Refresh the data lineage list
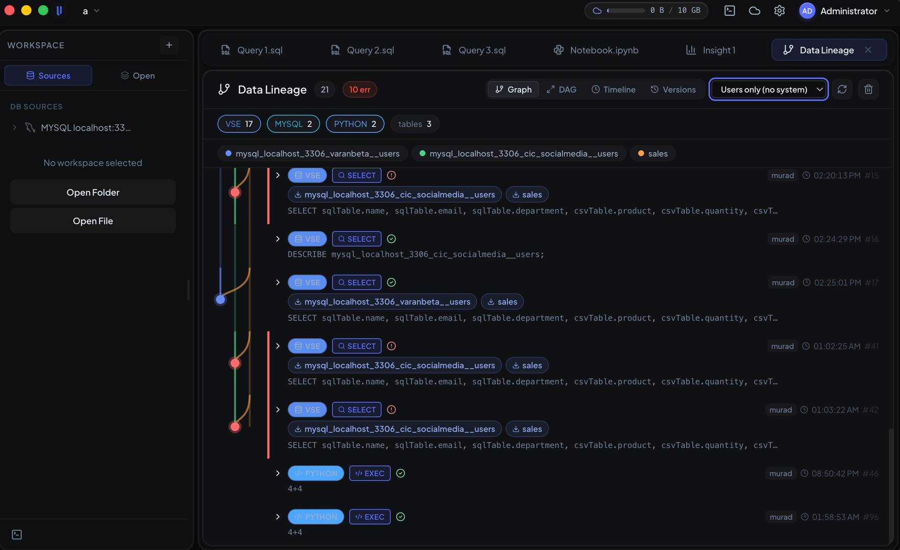This screenshot has width=900, height=550. click(842, 89)
